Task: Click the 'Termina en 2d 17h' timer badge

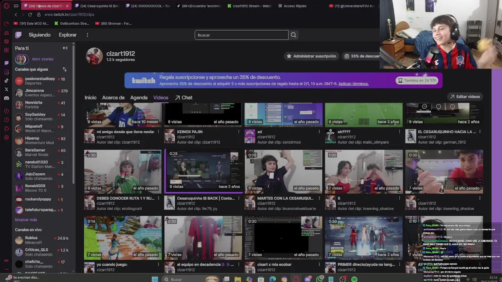Action: pos(417,80)
